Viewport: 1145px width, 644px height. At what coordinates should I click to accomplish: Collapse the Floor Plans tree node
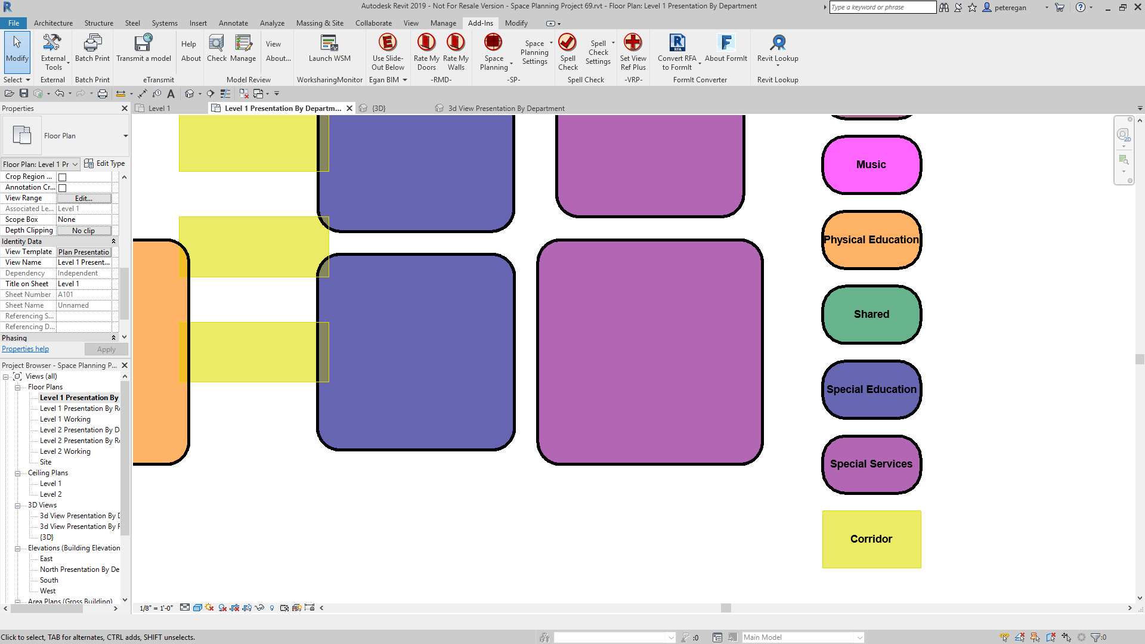coord(18,388)
